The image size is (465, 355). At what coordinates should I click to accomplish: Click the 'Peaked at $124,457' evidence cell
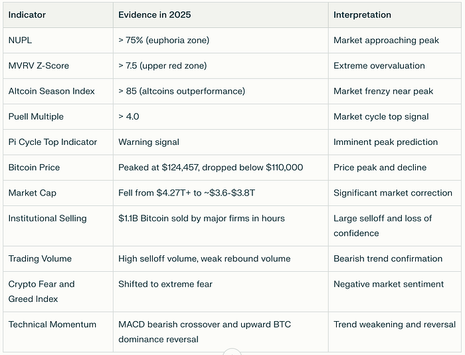pos(210,167)
